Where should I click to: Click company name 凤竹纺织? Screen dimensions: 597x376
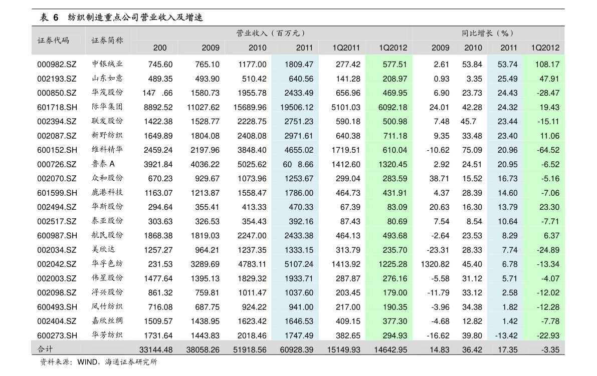(107, 306)
